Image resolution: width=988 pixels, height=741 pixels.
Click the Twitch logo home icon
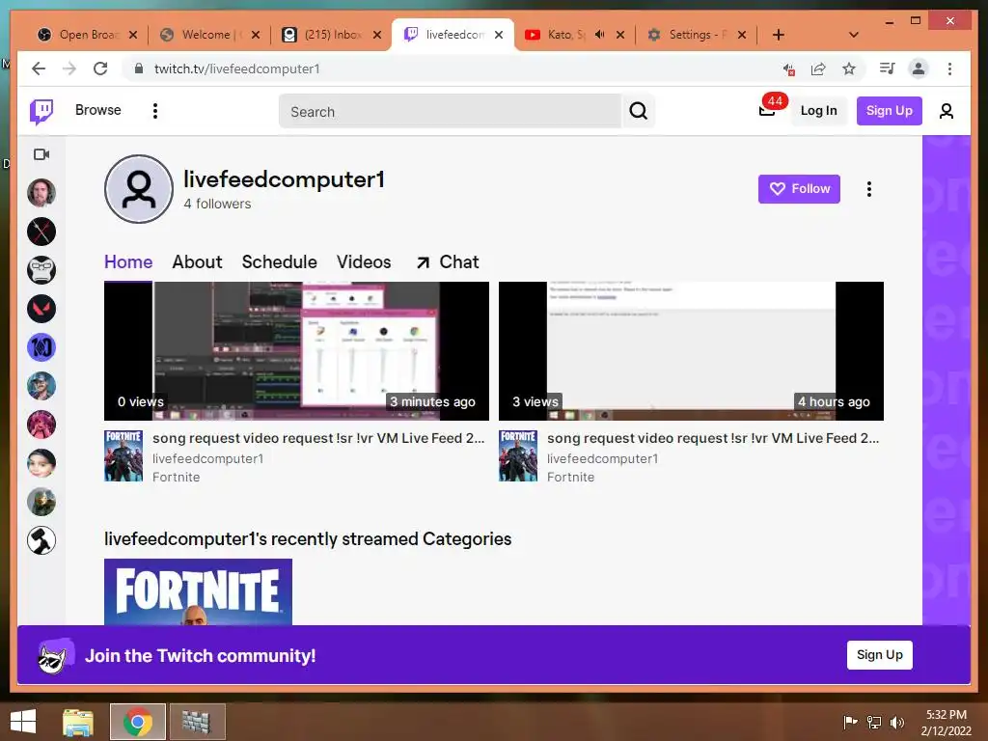point(41,111)
